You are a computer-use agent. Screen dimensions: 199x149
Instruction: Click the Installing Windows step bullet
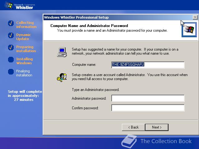[x=11, y=60]
